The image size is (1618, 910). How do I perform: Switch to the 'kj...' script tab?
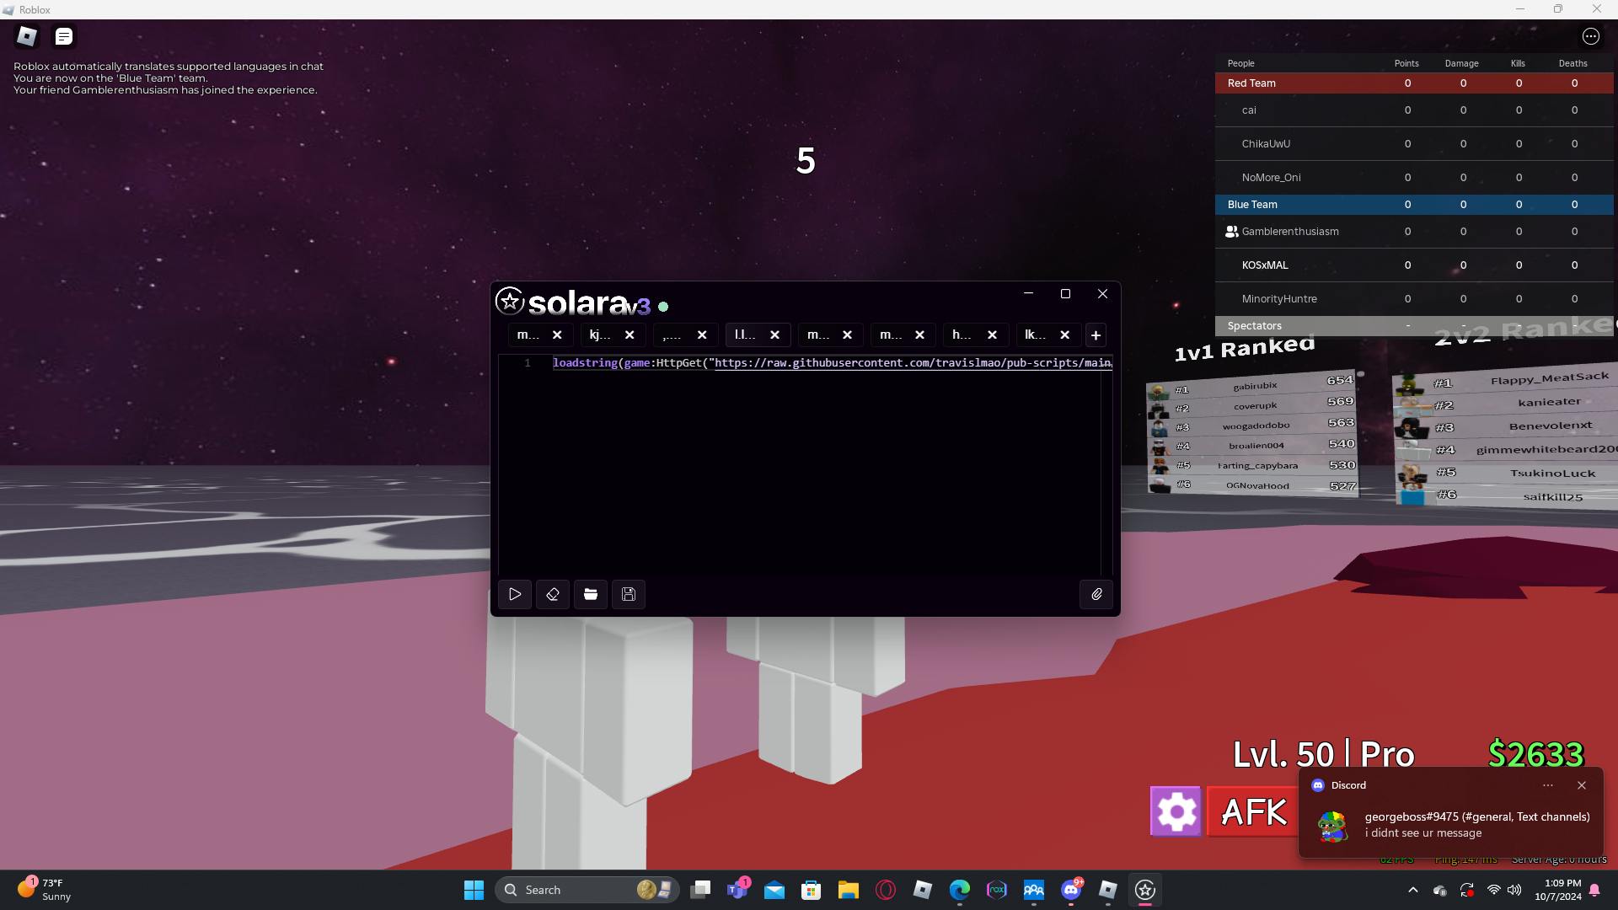(601, 335)
